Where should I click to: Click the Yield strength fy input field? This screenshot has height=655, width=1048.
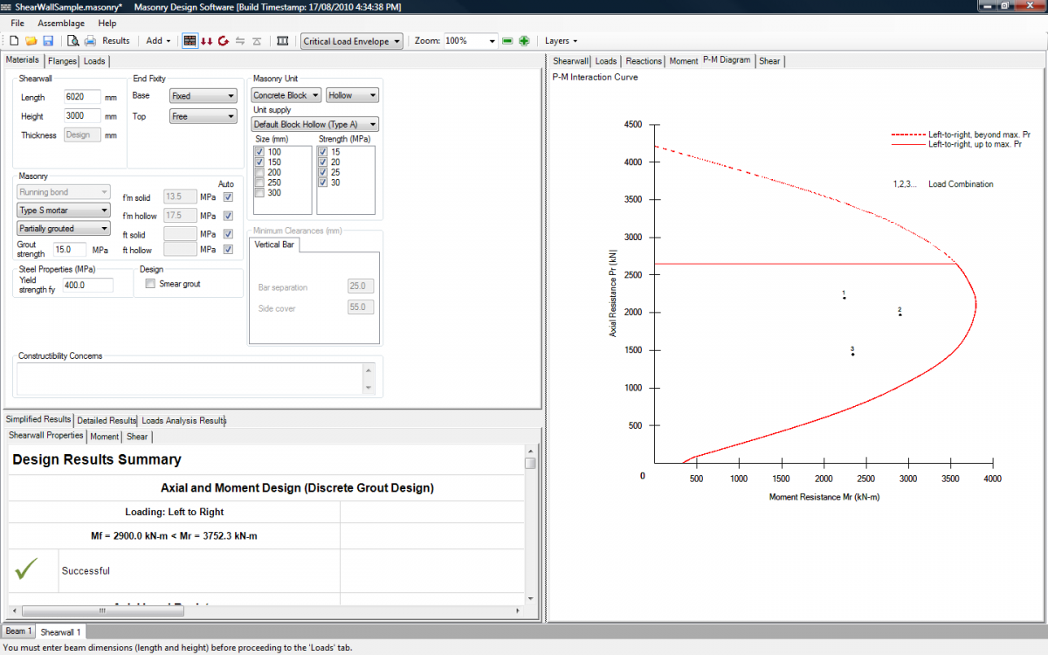point(86,286)
